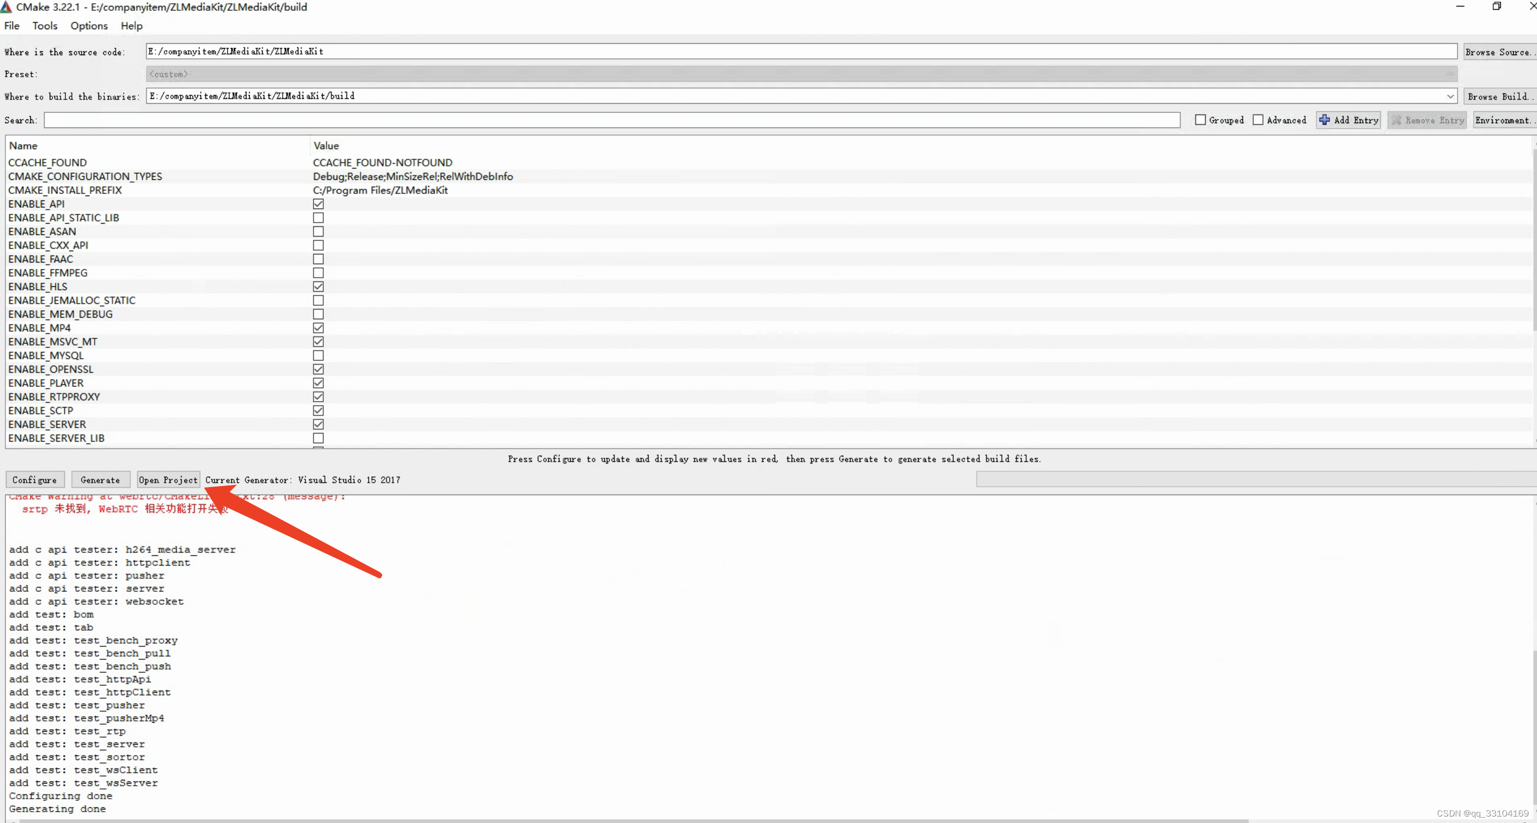
Task: Click the Configure button
Action: [35, 478]
